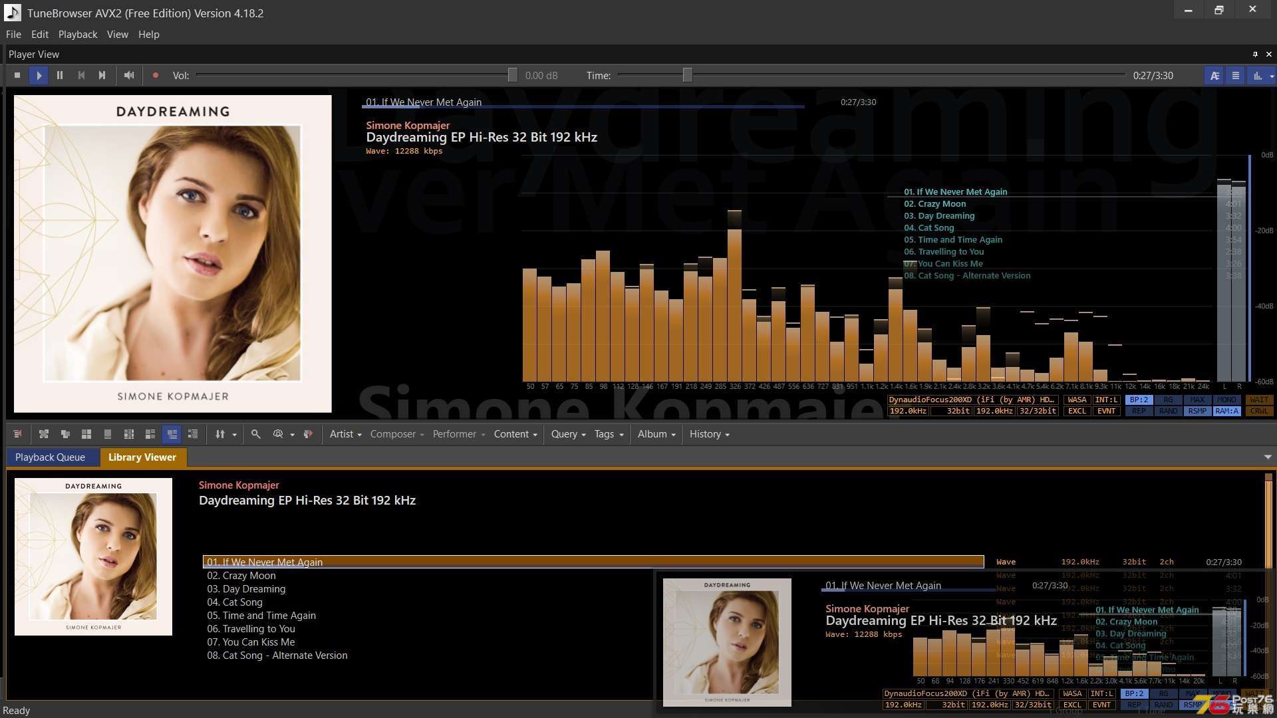Click the Time seek slider handle
The width and height of the screenshot is (1277, 718).
pos(688,75)
